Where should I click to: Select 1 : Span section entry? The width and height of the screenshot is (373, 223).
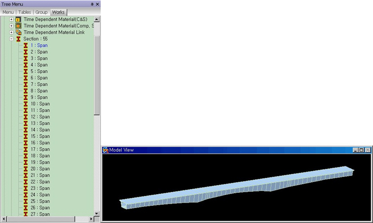[x=39, y=46]
